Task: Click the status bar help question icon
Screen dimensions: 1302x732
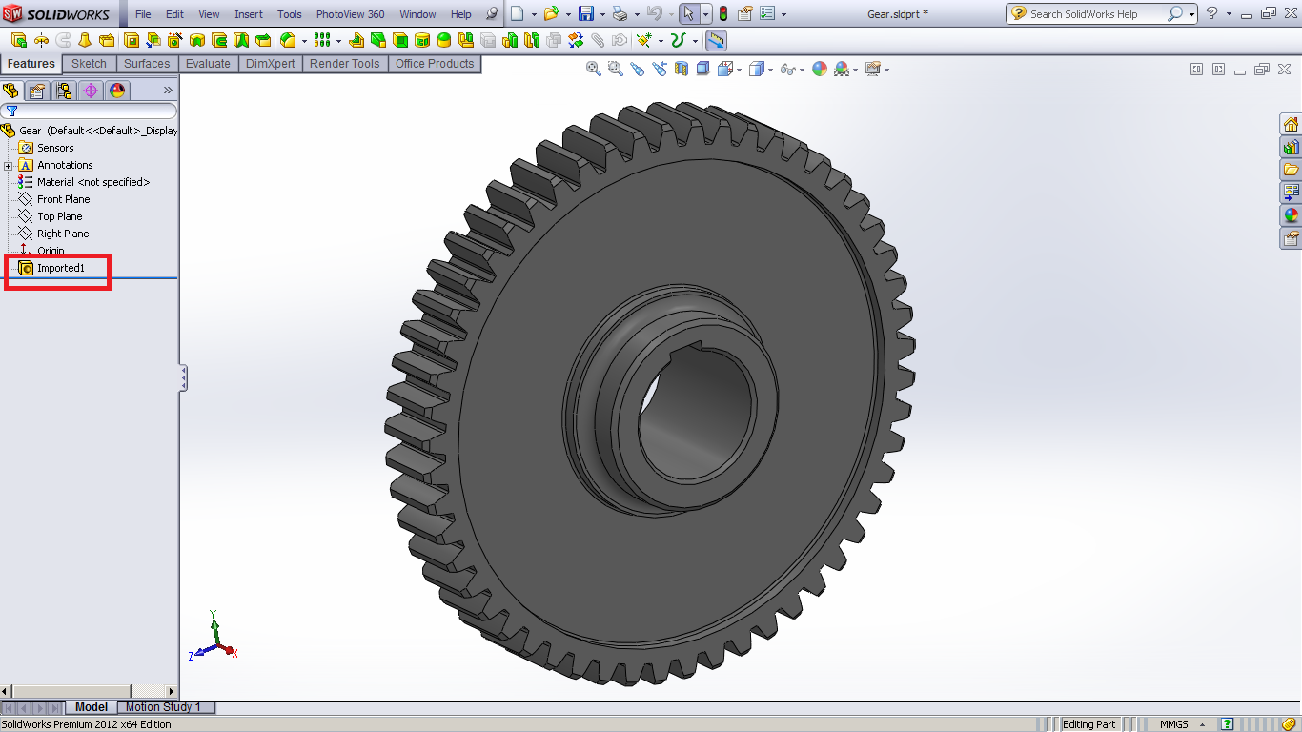Action: pyautogui.click(x=1228, y=724)
